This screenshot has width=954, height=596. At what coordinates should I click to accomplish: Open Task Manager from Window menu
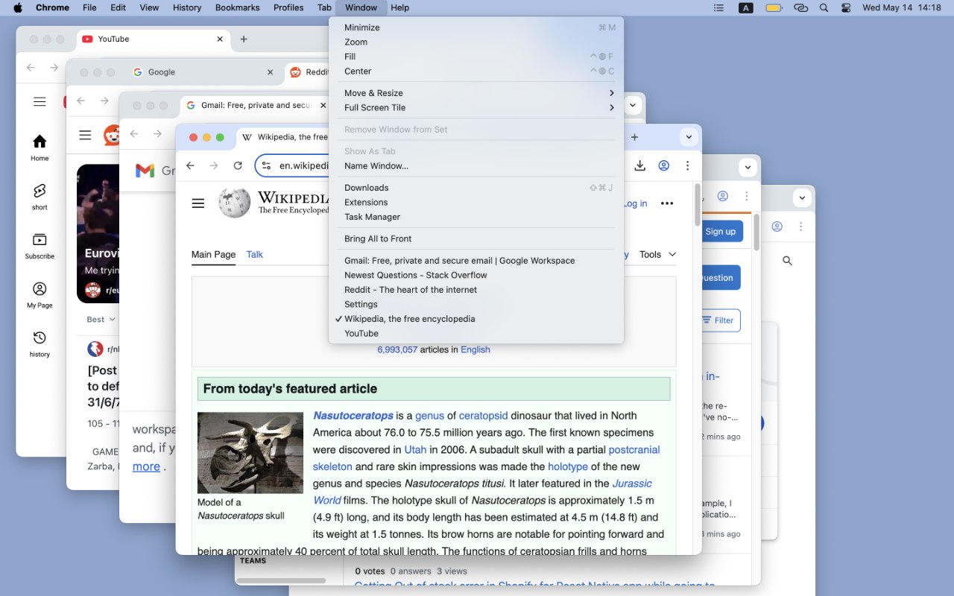tap(478, 217)
